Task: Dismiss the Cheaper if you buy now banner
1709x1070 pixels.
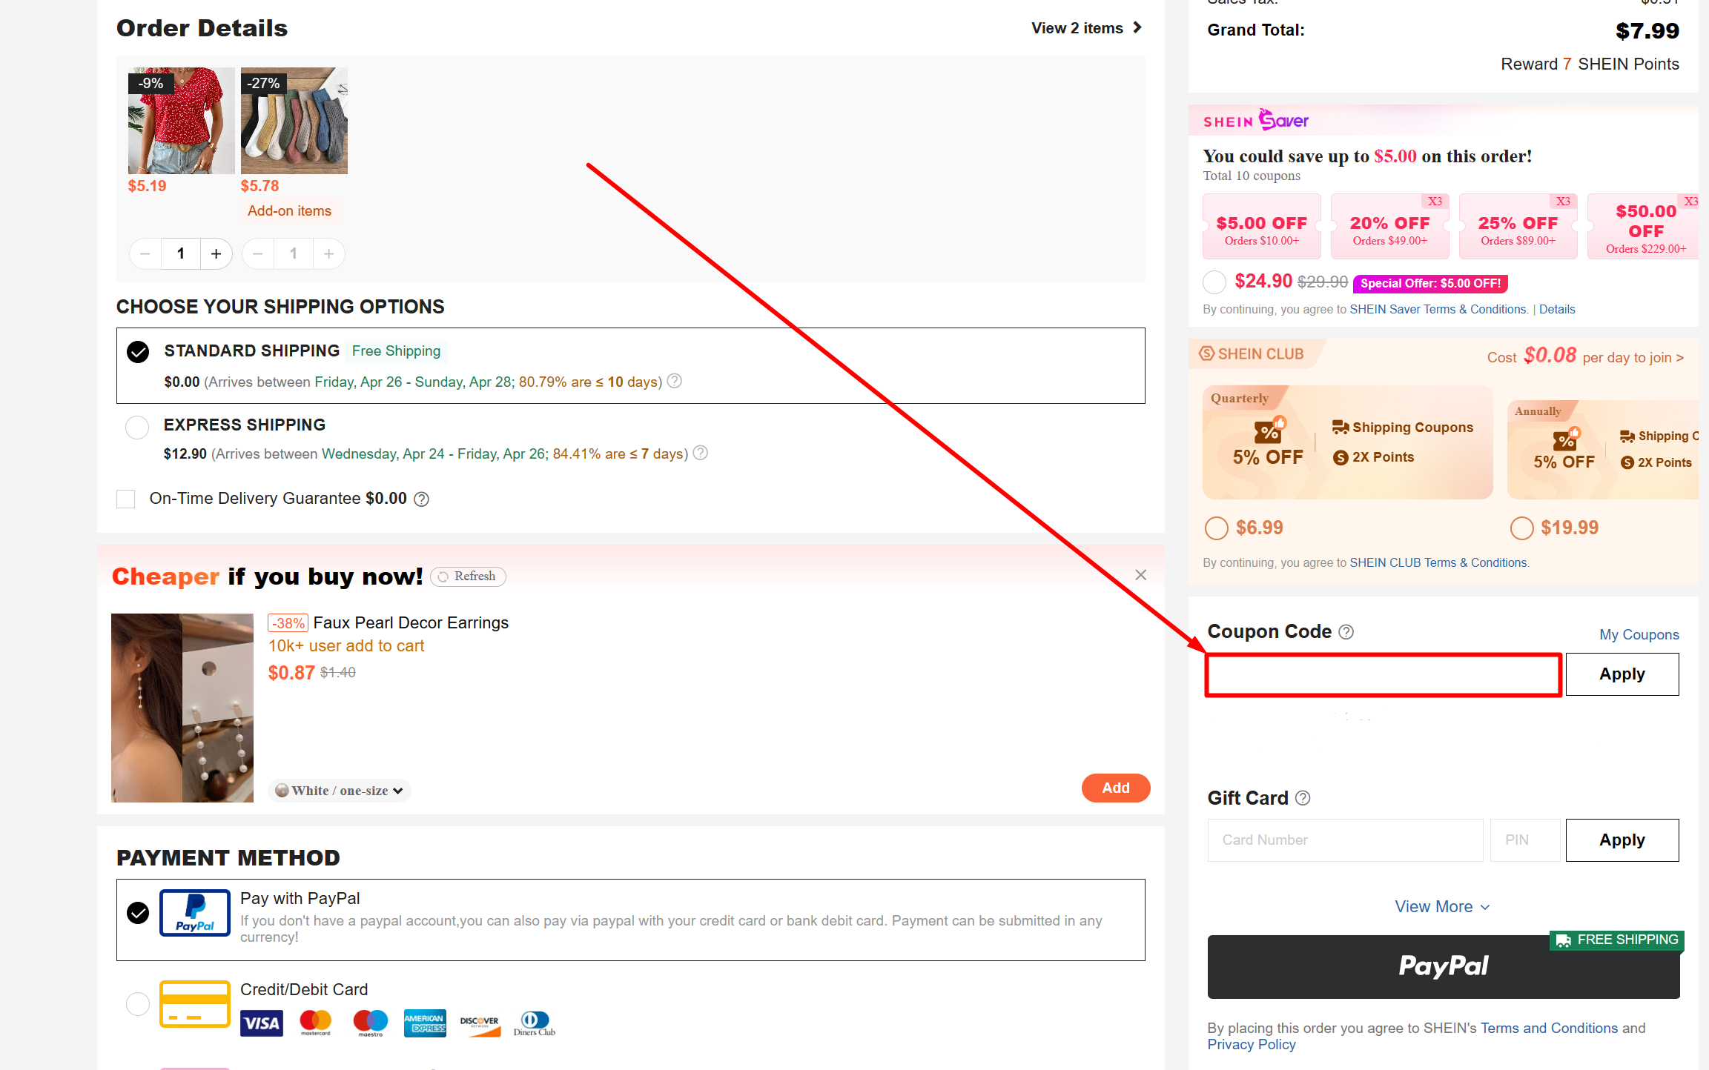Action: 1140,574
